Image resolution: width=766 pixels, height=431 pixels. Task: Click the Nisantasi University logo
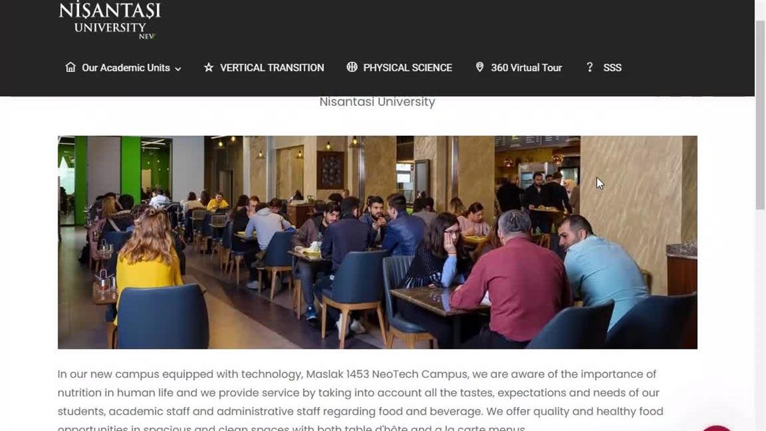pyautogui.click(x=110, y=20)
